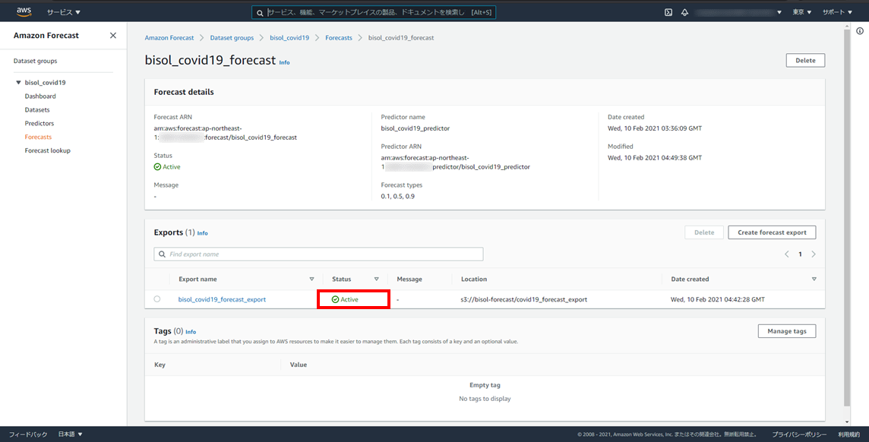869x442 pixels.
Task: Open the サービス services dropdown
Action: (x=63, y=12)
